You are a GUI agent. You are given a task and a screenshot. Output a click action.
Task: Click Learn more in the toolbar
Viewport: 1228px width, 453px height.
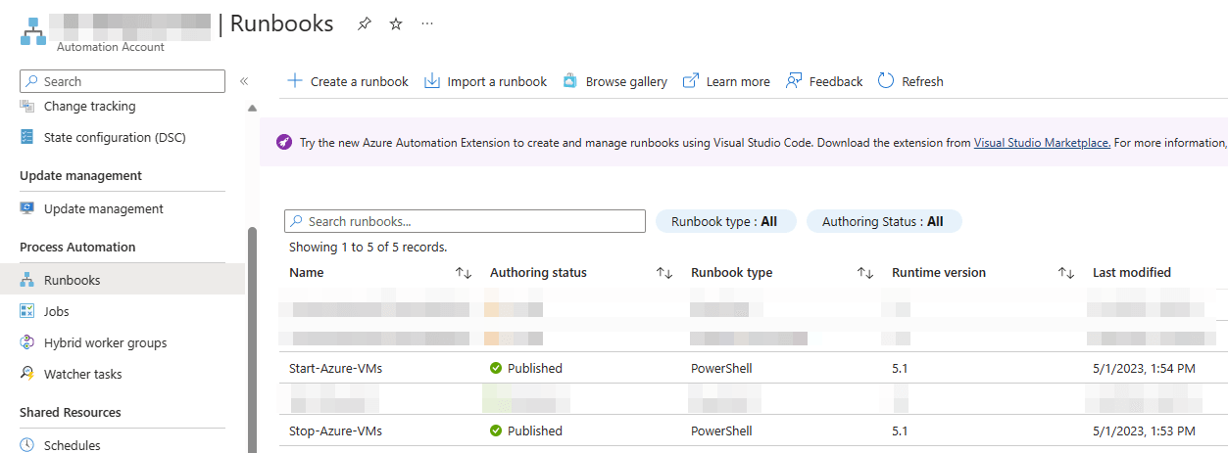pyautogui.click(x=737, y=81)
